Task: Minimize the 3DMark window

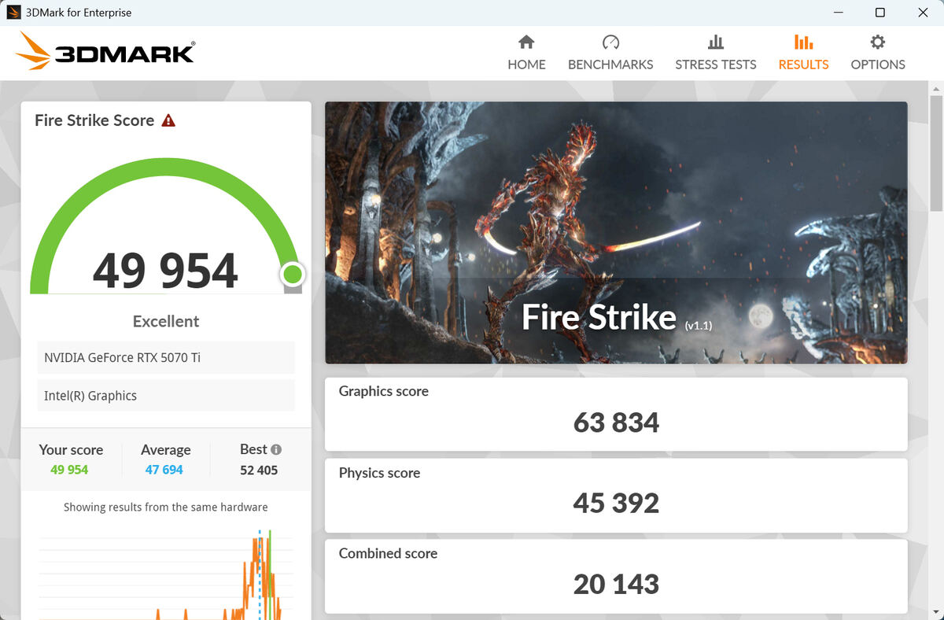Action: coord(838,13)
